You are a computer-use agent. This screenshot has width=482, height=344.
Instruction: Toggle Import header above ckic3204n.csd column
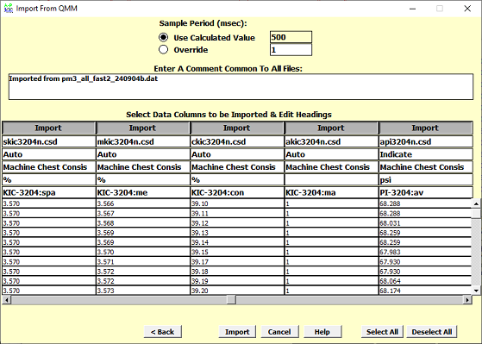pos(237,128)
